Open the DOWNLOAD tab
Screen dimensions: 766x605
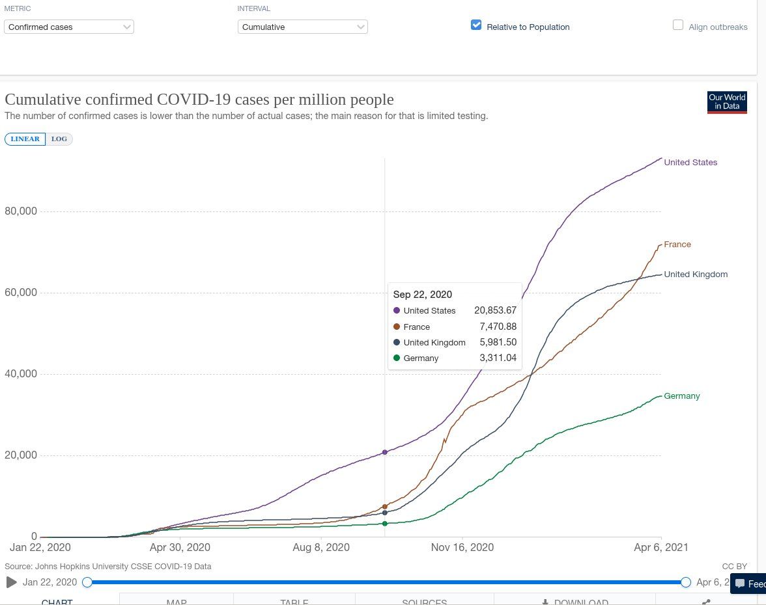pyautogui.click(x=575, y=602)
